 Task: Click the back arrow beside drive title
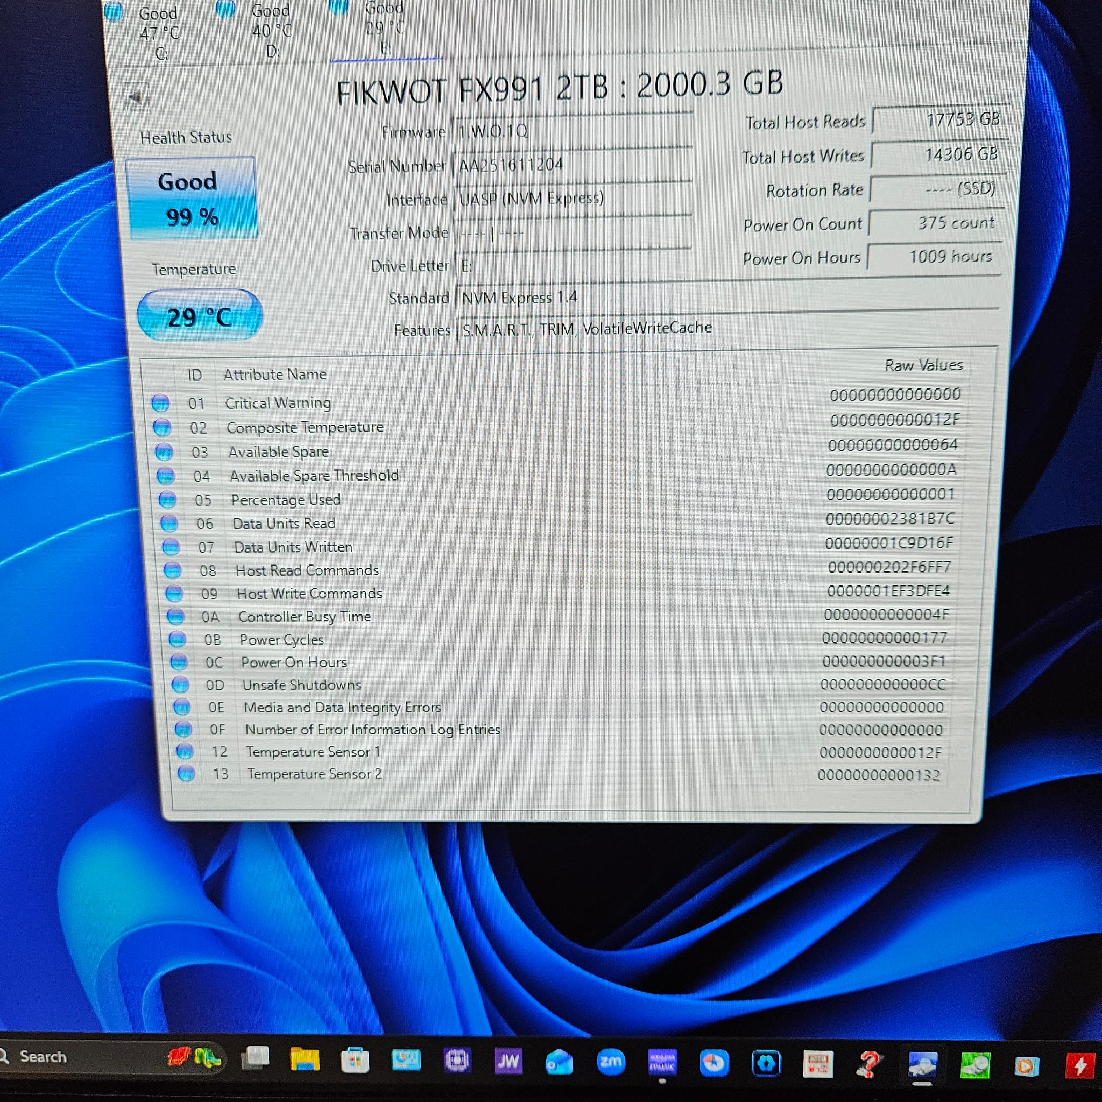136,97
